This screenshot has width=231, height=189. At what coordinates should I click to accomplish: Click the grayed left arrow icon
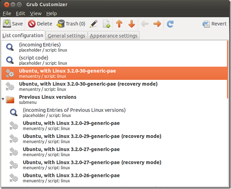(145, 24)
